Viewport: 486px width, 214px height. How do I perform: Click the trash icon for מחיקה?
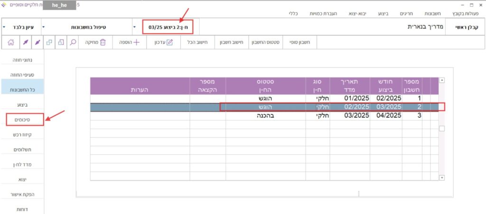click(103, 42)
